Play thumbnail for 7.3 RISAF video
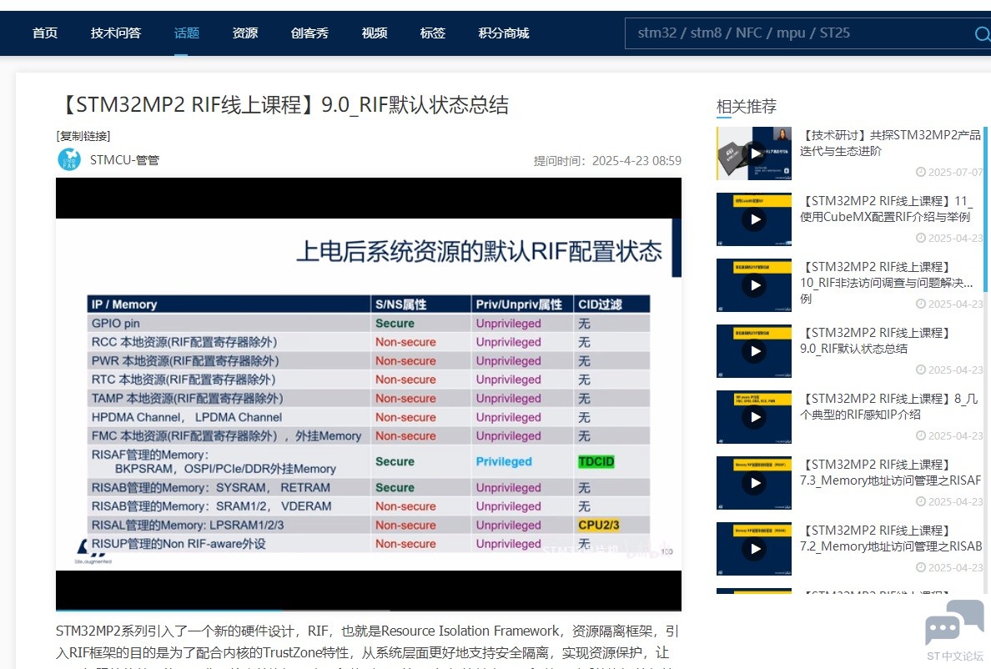 coord(754,483)
